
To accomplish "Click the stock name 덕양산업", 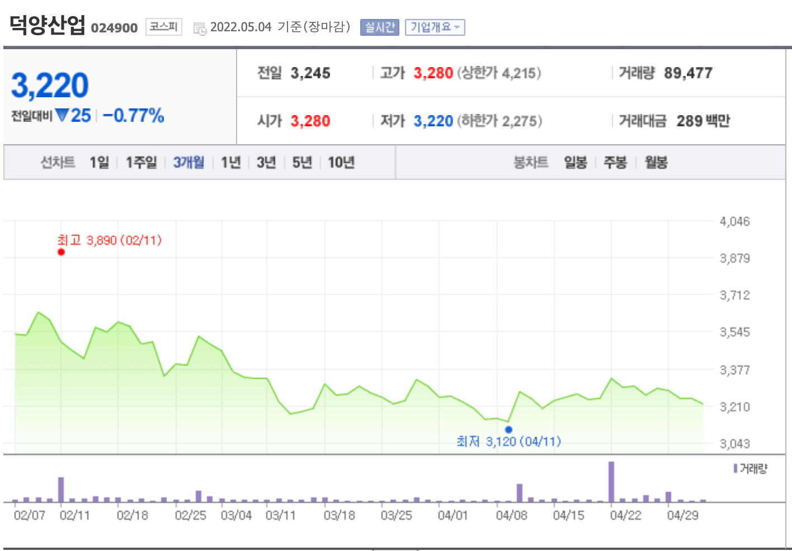I will [x=48, y=24].
